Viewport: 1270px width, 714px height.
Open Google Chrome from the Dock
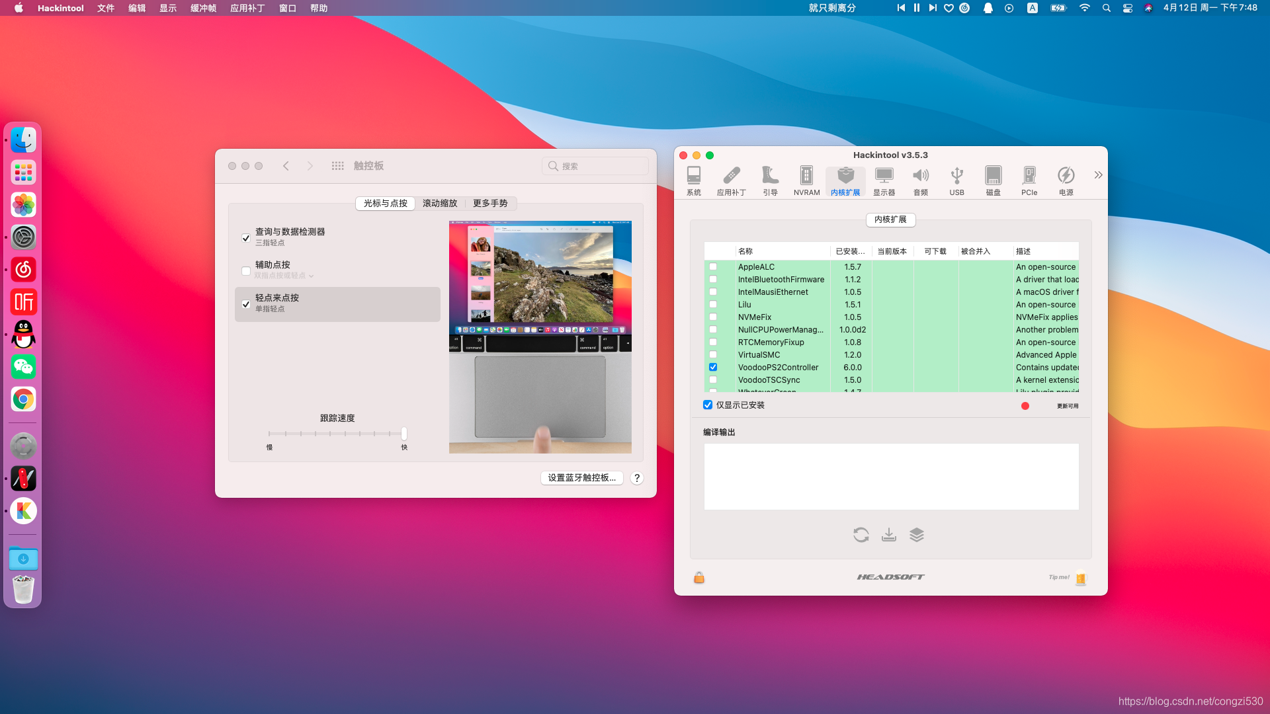23,399
